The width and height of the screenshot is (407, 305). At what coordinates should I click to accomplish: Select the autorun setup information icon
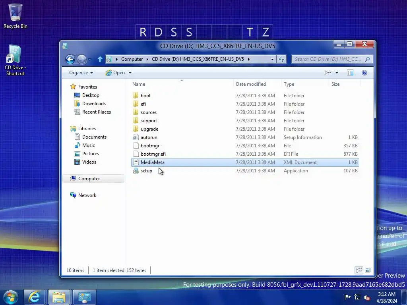(x=136, y=137)
